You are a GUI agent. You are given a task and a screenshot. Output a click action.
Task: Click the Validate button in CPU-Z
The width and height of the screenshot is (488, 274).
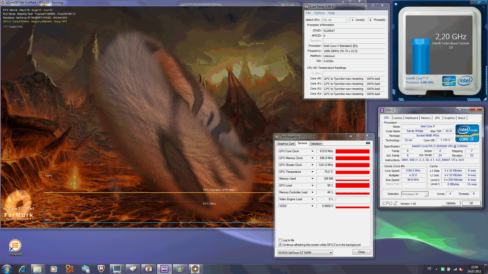450,203
